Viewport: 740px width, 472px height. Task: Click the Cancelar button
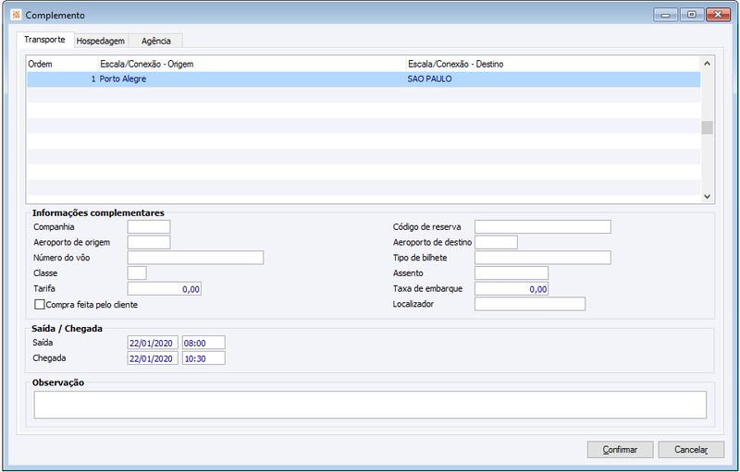[691, 450]
